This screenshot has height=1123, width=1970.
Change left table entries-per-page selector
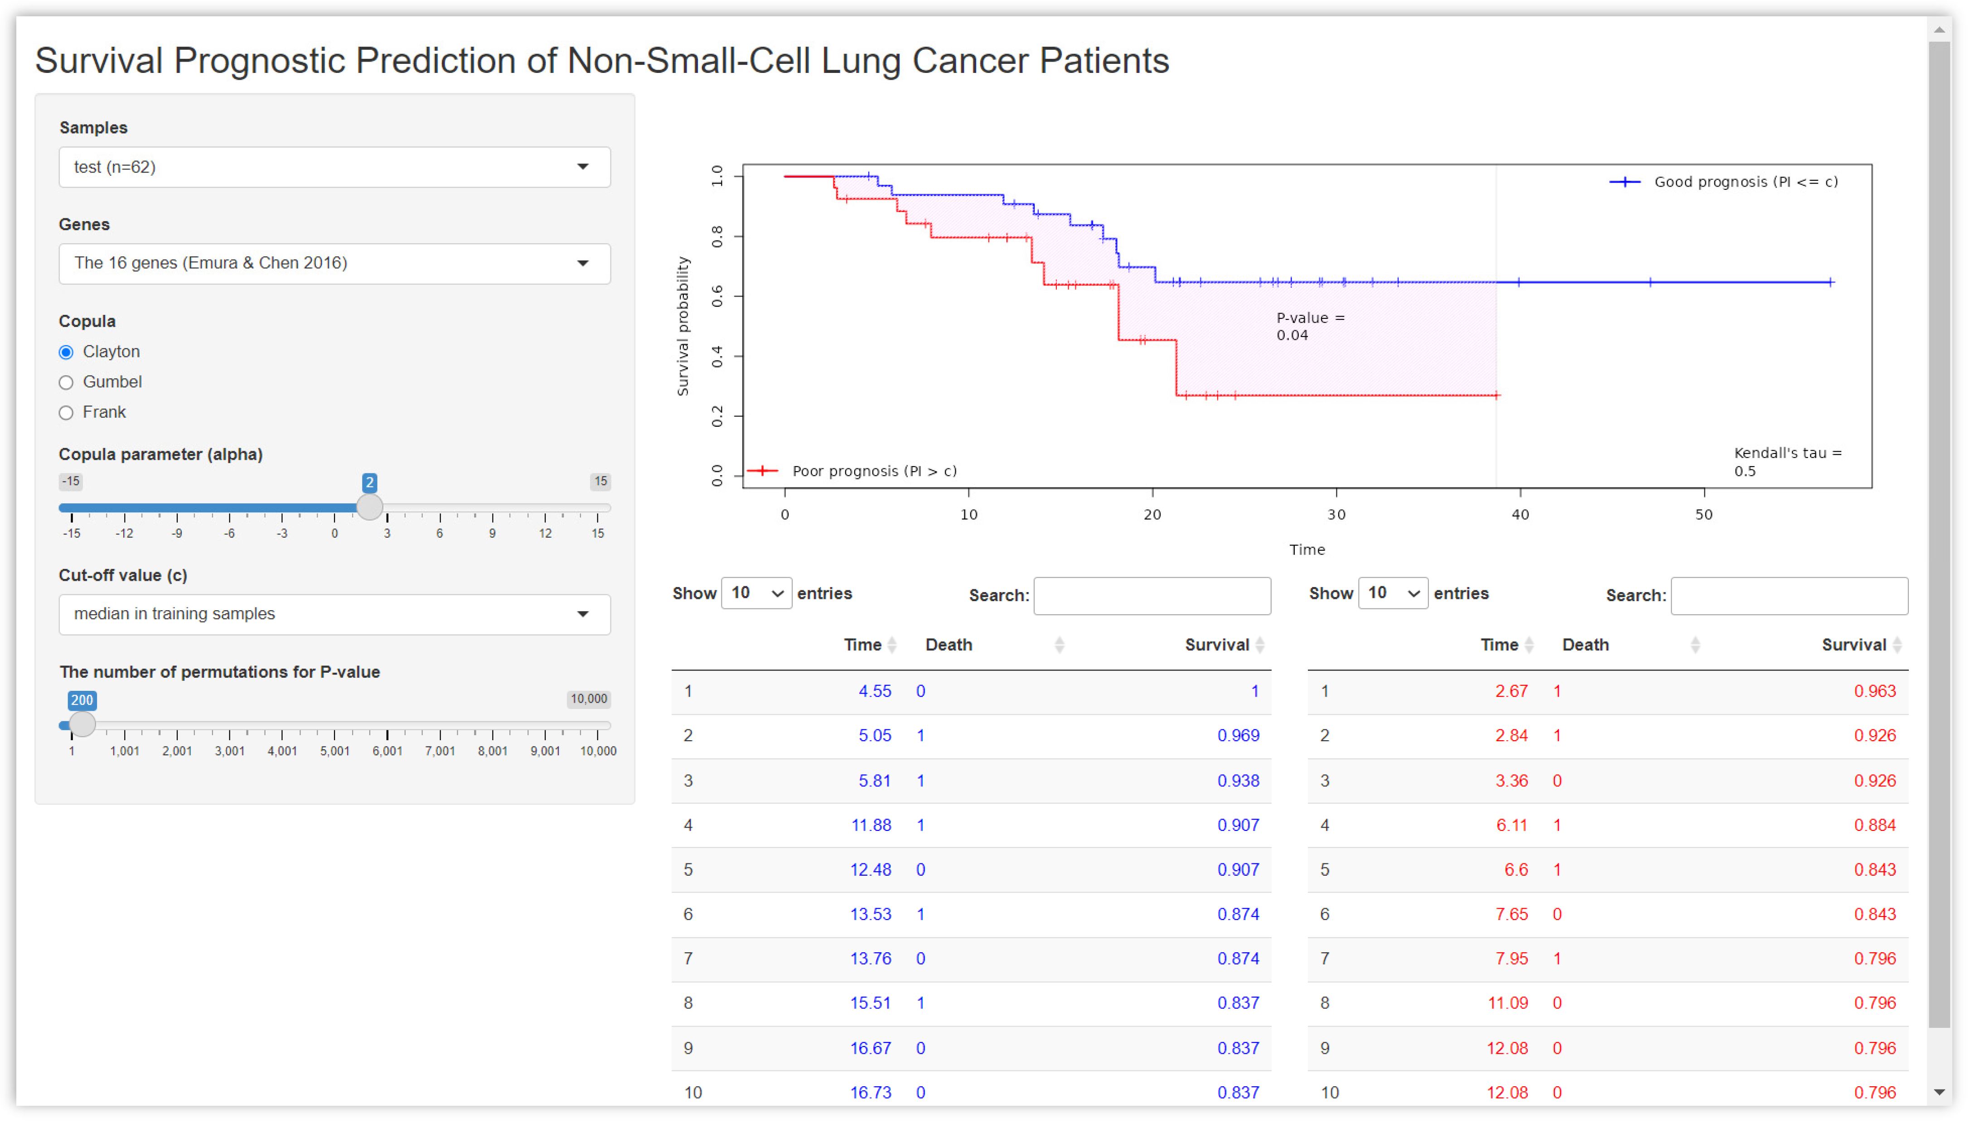(756, 593)
